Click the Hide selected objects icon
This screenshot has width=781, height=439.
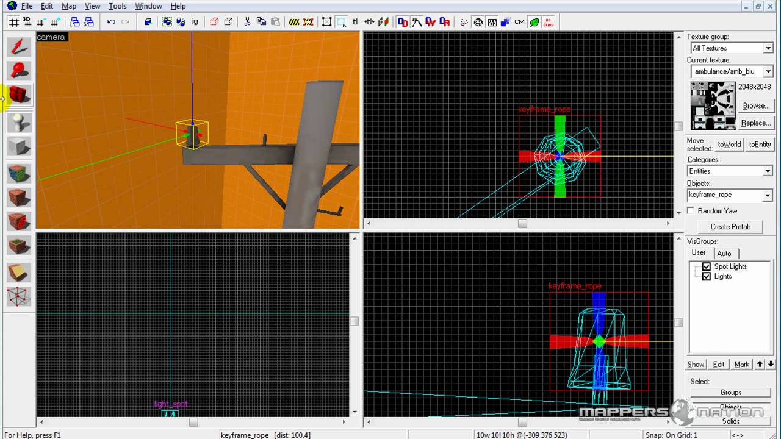214,22
